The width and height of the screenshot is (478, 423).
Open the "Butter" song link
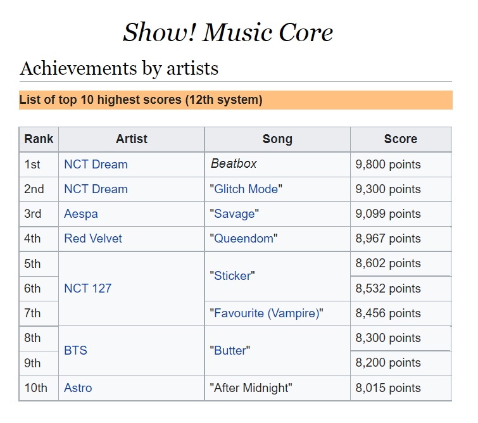tap(230, 351)
